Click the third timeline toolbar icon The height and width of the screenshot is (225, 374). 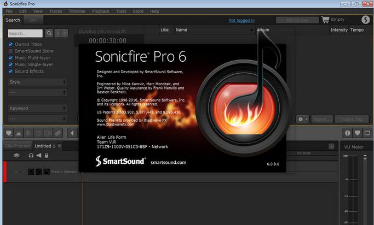28,133
